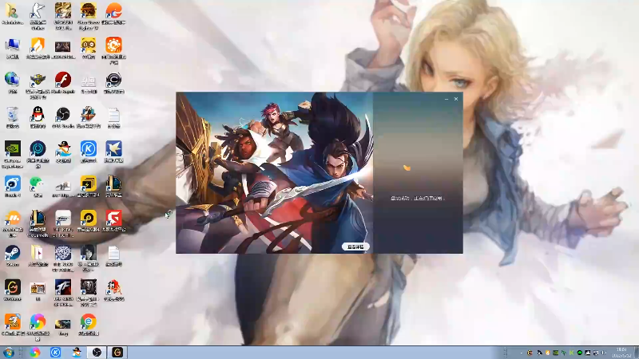Viewport: 639px width, 359px height.
Task: Launch the King of Fighters KOF logo shortcut
Action: [63, 287]
